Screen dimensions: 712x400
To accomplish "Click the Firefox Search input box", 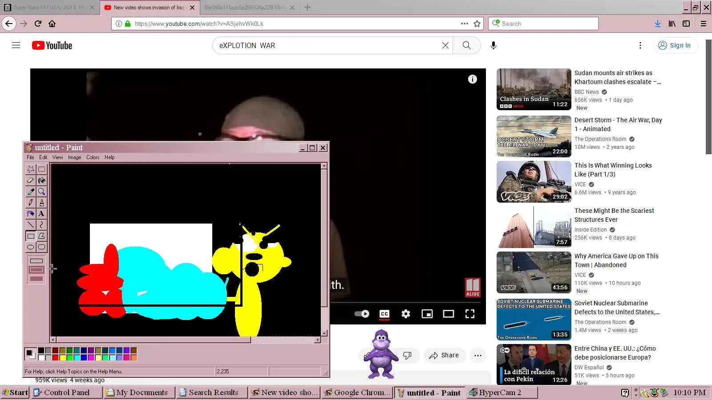I will coord(543,24).
